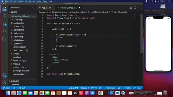
Task: Open the Explorer view in activity bar
Action: point(4,9)
